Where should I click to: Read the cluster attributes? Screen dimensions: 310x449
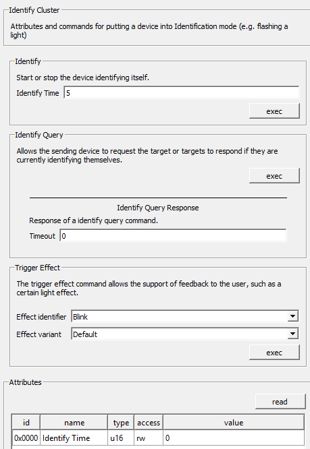click(280, 402)
